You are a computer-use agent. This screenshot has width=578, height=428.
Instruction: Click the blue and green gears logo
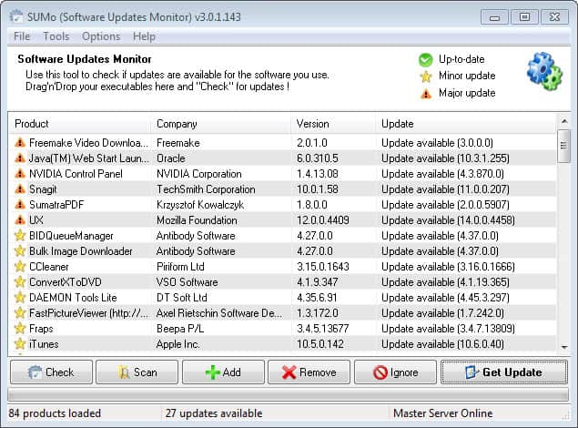pyautogui.click(x=544, y=71)
